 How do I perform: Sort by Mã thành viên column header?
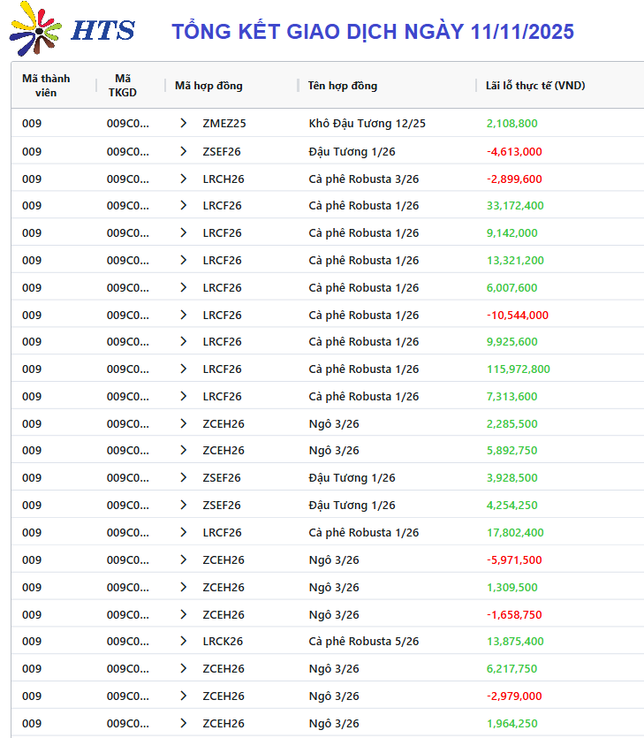tap(46, 86)
